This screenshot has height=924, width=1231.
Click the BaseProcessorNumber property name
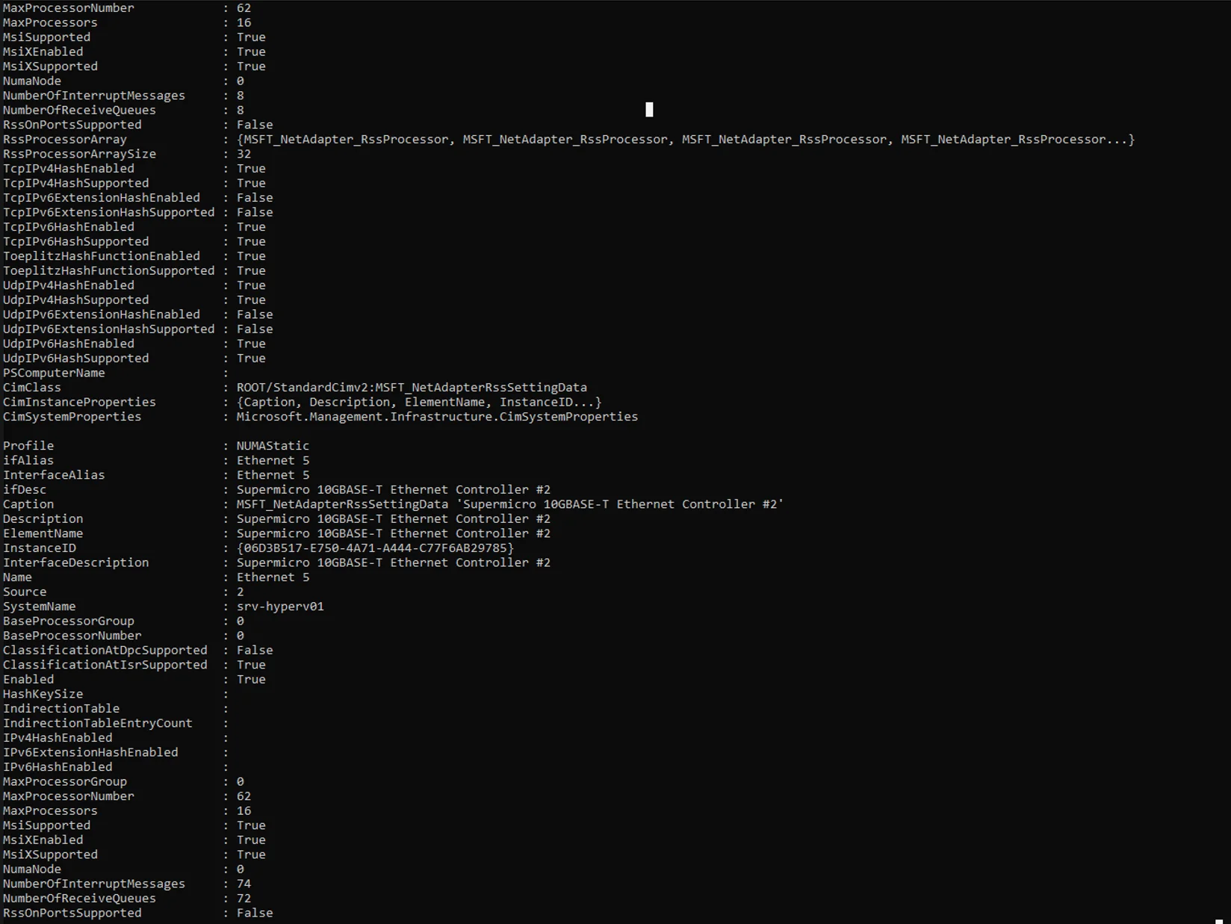point(72,636)
